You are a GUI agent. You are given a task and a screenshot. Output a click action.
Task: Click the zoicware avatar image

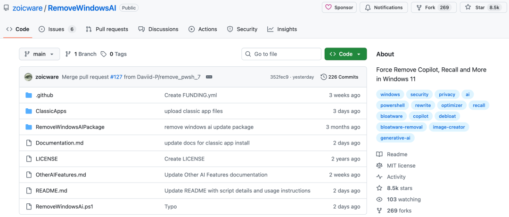(x=28, y=77)
